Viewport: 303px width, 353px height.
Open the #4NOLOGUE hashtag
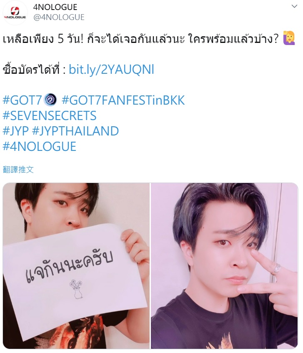[x=40, y=147]
